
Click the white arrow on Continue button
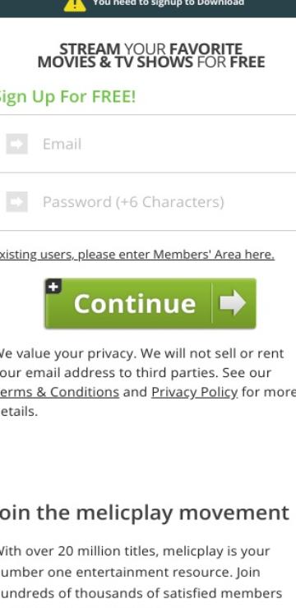click(x=233, y=303)
